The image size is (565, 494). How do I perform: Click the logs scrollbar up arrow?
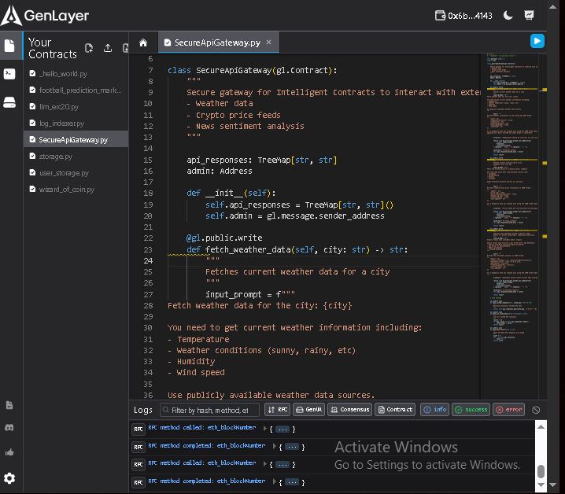click(x=541, y=427)
